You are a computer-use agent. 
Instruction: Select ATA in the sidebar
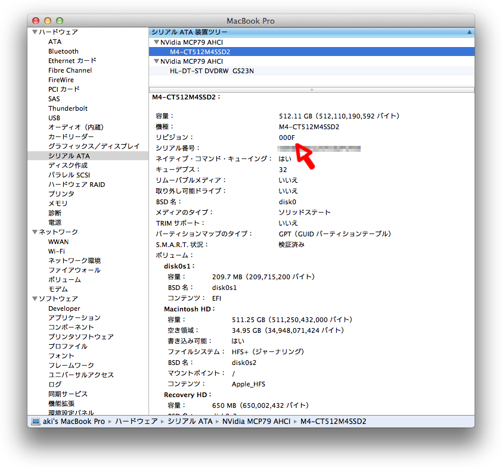pos(55,42)
